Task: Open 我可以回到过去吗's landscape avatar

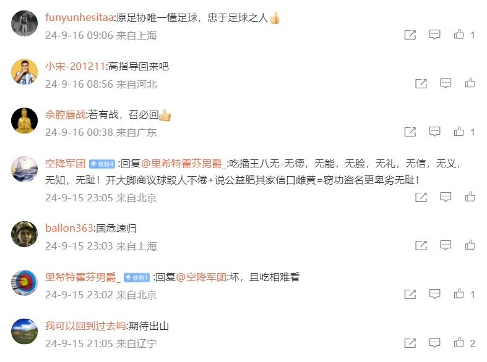Action: [x=24, y=331]
